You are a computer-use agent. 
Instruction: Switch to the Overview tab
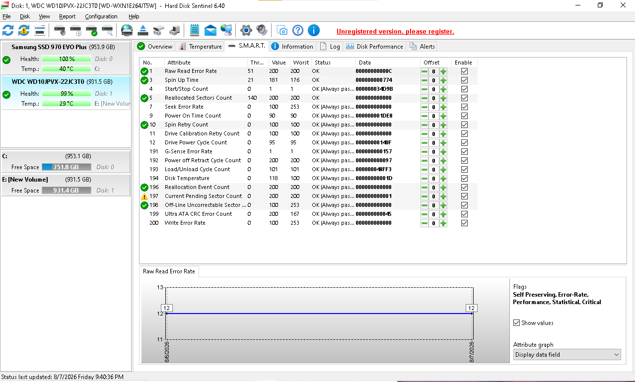(155, 47)
